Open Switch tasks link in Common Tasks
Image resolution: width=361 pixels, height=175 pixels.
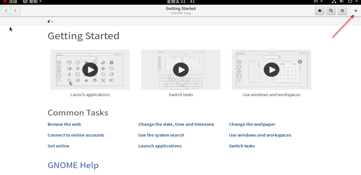pos(242,146)
